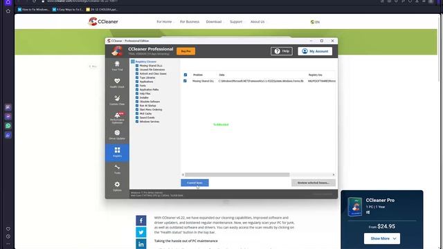
Task: Uncheck ActiveX and Class Issues option
Action: click(137, 74)
